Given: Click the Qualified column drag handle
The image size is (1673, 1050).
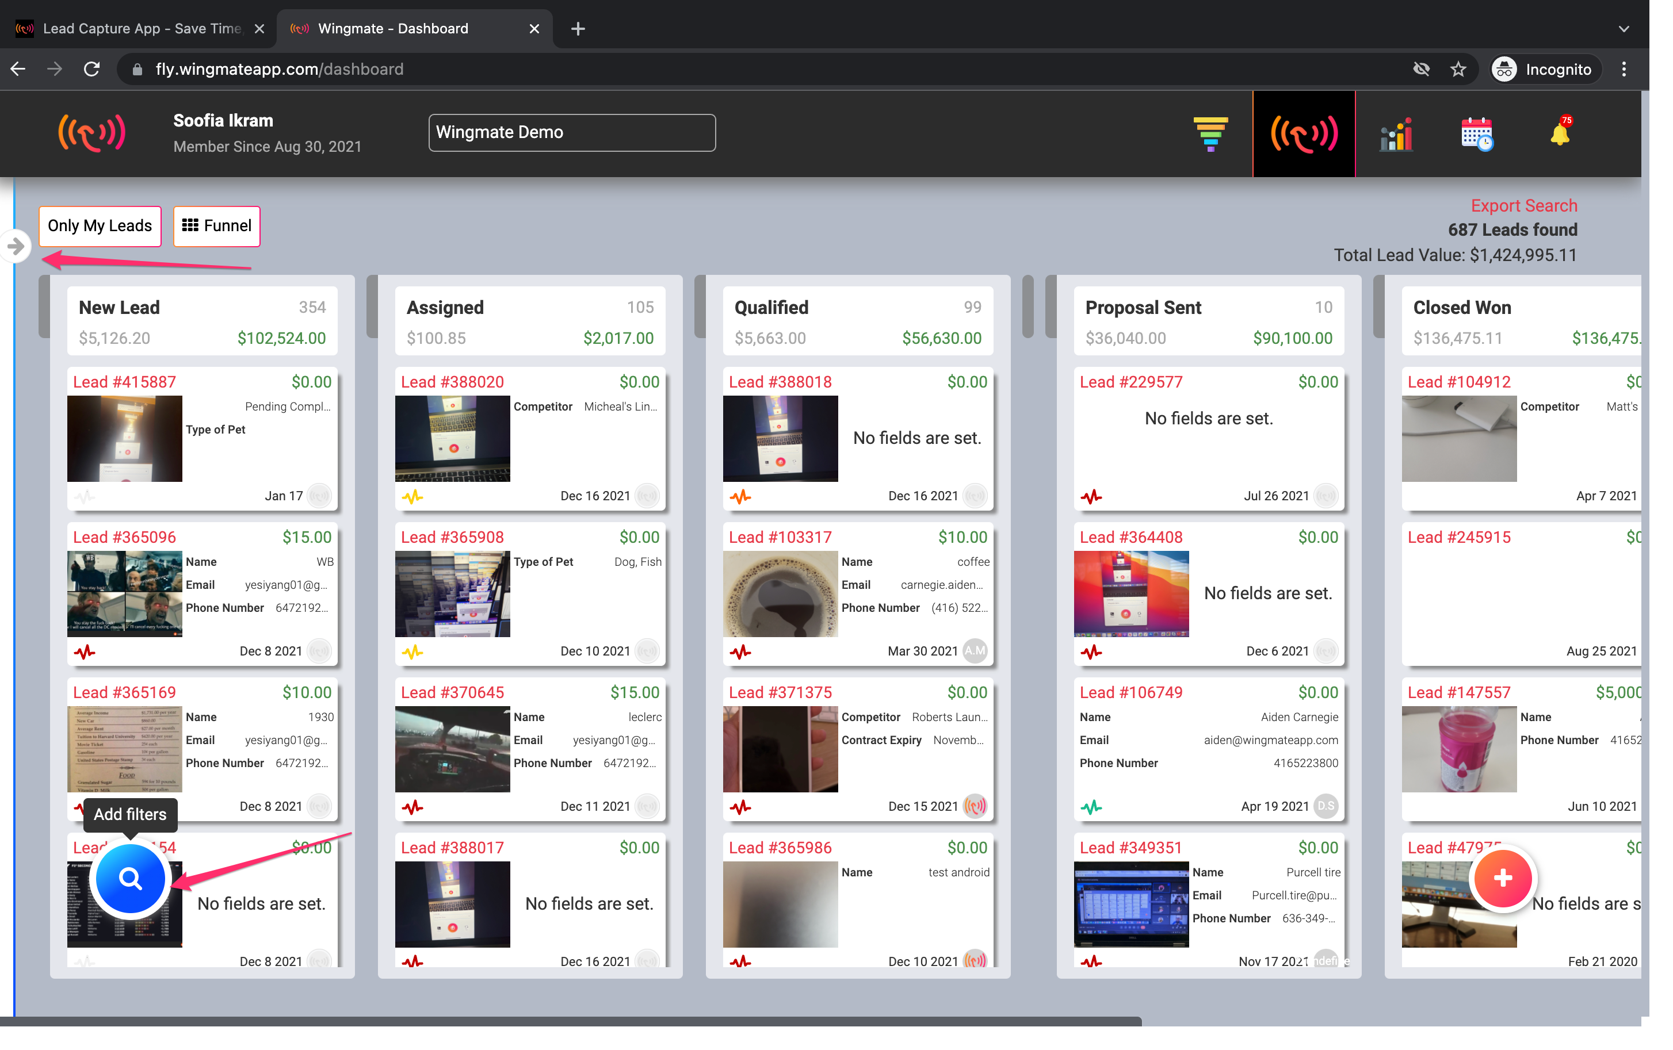Looking at the screenshot, I should (700, 307).
